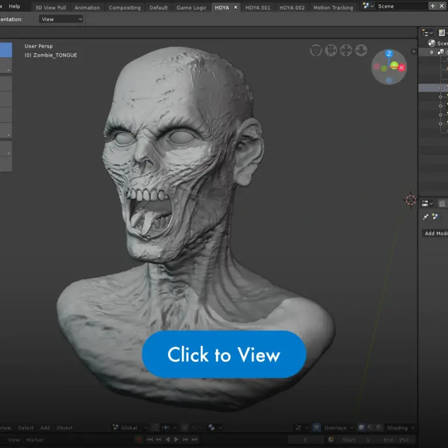The image size is (448, 448).
Task: Open the Shading options dropdown
Action: [401, 428]
